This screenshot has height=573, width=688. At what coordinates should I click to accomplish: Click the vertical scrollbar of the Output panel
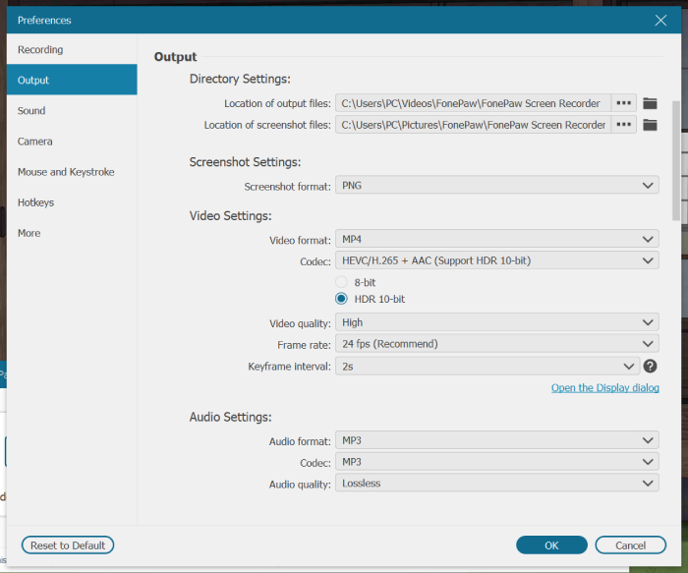tap(676, 160)
